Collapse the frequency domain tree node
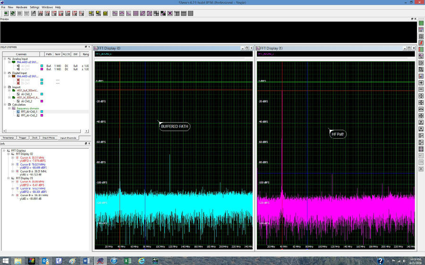Screen dimensions: 425x265 [9, 108]
